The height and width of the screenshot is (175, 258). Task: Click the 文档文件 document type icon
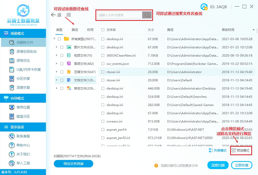[69, 80]
